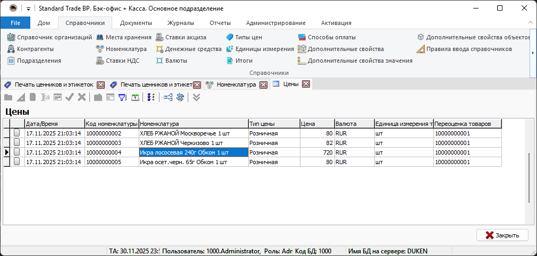Click code cell 10000000003

pos(112,143)
